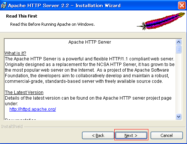This screenshot has height=144, width=187.
Task: Click the readme scrollbar thumb
Action: [178, 49]
